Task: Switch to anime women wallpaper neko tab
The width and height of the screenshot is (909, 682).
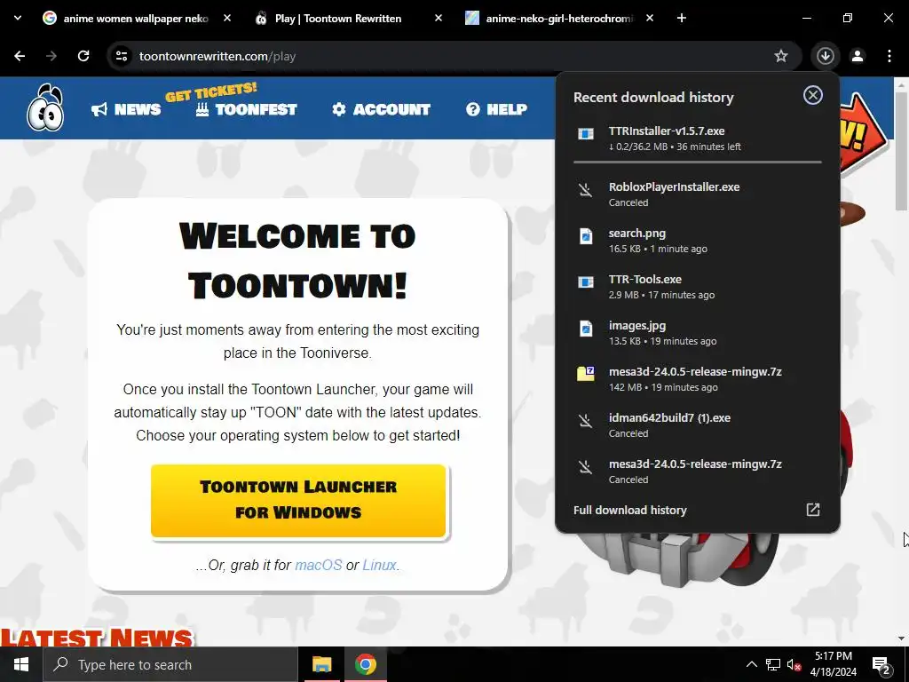Action: 136,18
